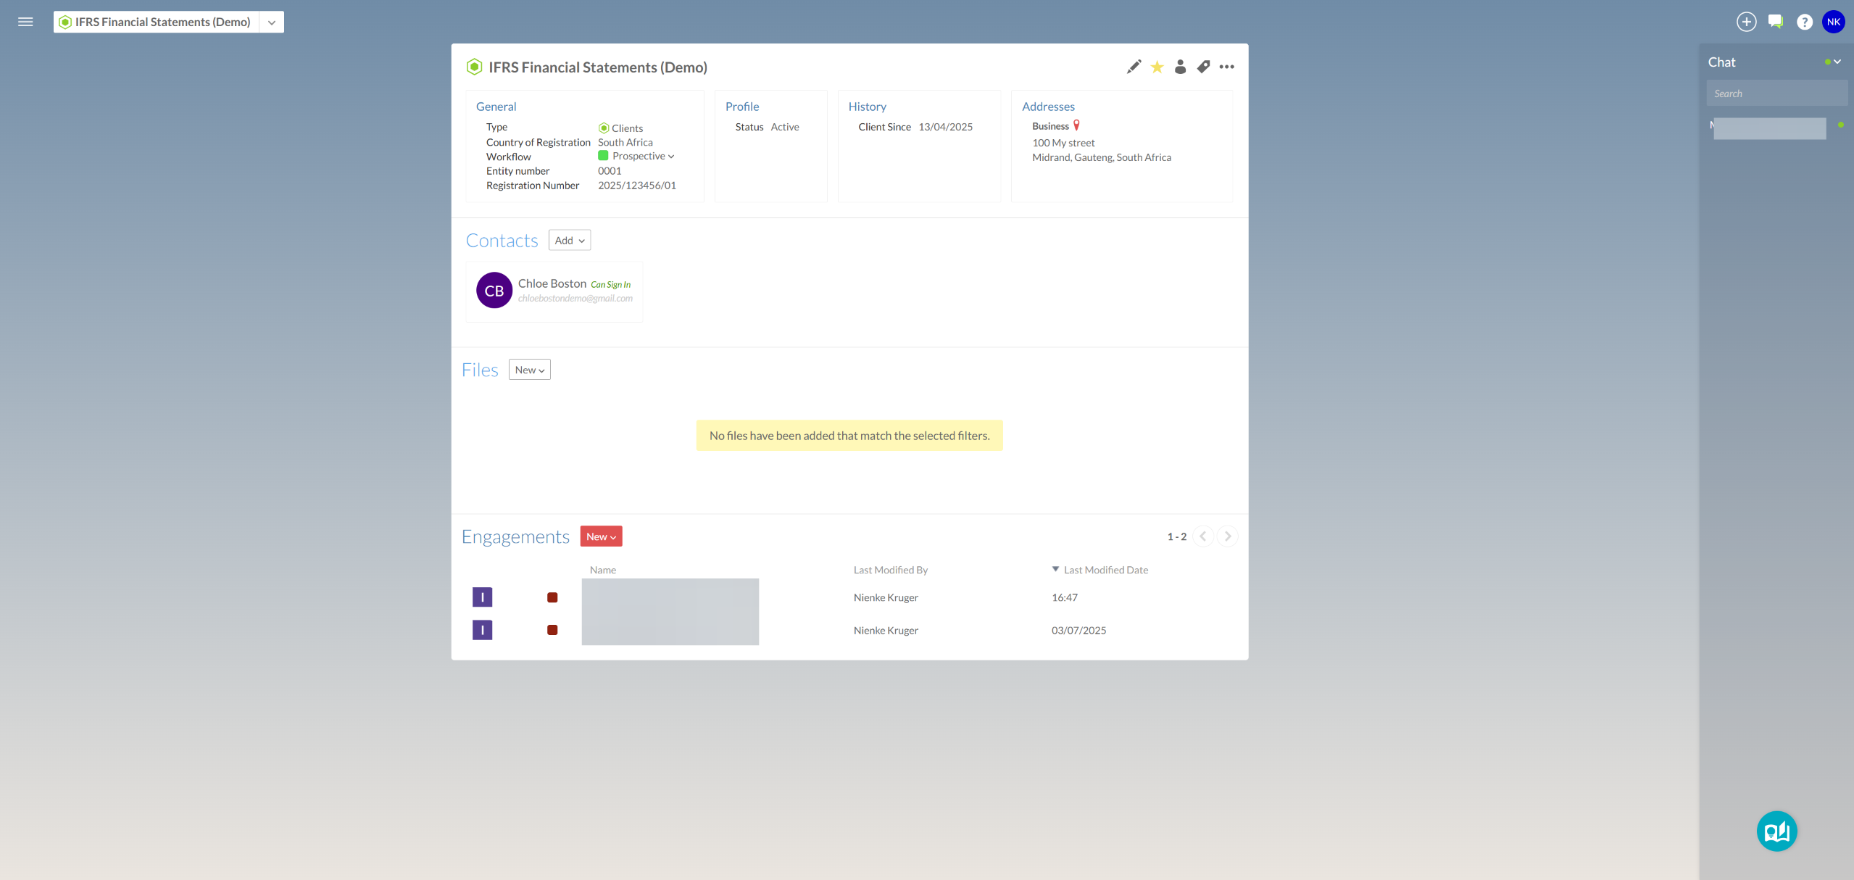Viewport: 1854px width, 880px height.
Task: Click the Chat search field
Action: (x=1776, y=94)
